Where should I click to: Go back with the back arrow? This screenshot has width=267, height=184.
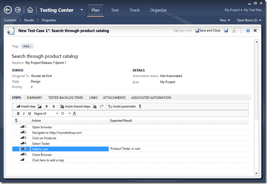pos(8,10)
